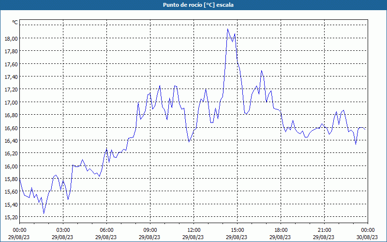Click the 29/08/23 date under 15:00
This screenshot has width=387, height=242.
(x=237, y=237)
